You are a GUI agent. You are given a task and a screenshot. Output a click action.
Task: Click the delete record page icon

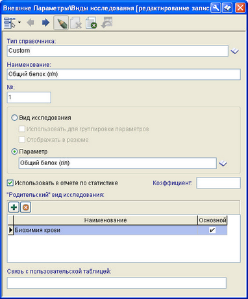tap(76, 23)
